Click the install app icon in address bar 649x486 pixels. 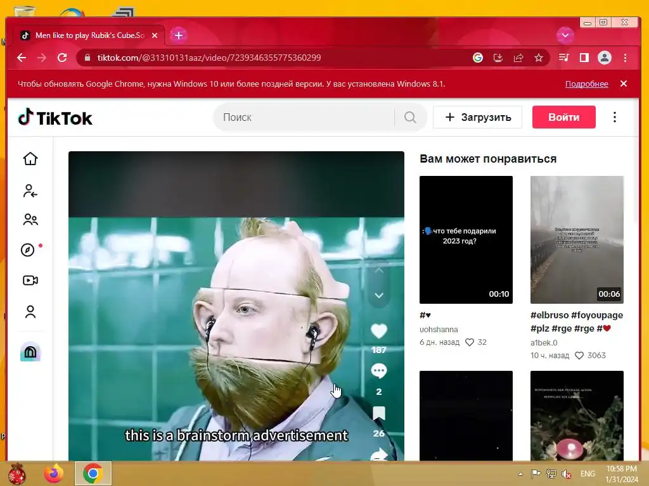point(498,58)
